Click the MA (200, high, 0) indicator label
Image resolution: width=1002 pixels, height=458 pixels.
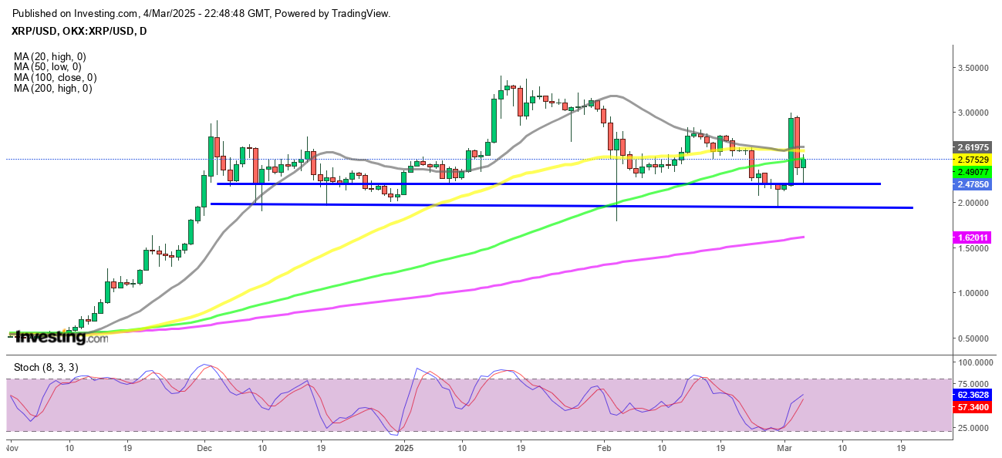52,89
